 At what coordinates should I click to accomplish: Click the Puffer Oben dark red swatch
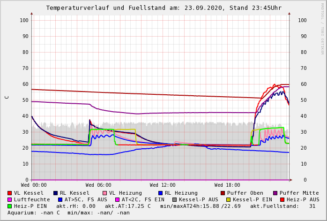(223, 193)
